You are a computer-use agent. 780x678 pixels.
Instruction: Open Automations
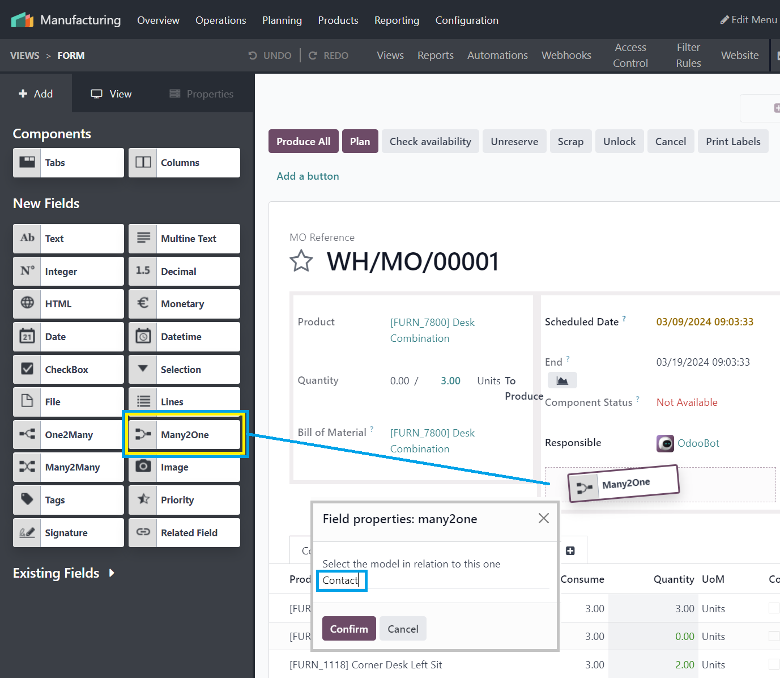coord(497,56)
